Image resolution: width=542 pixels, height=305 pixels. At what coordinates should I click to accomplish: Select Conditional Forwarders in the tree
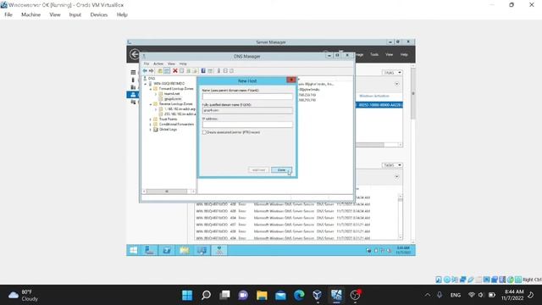pyautogui.click(x=176, y=125)
